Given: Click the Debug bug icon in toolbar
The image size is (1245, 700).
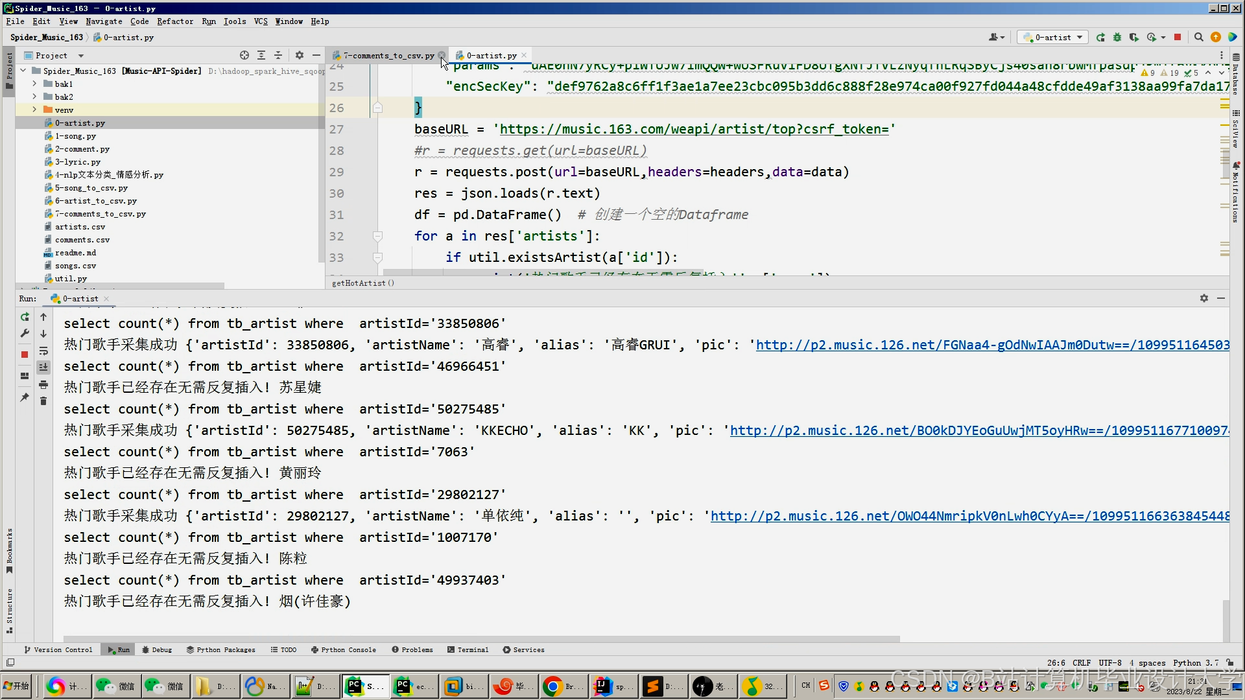Looking at the screenshot, I should click(x=1117, y=38).
